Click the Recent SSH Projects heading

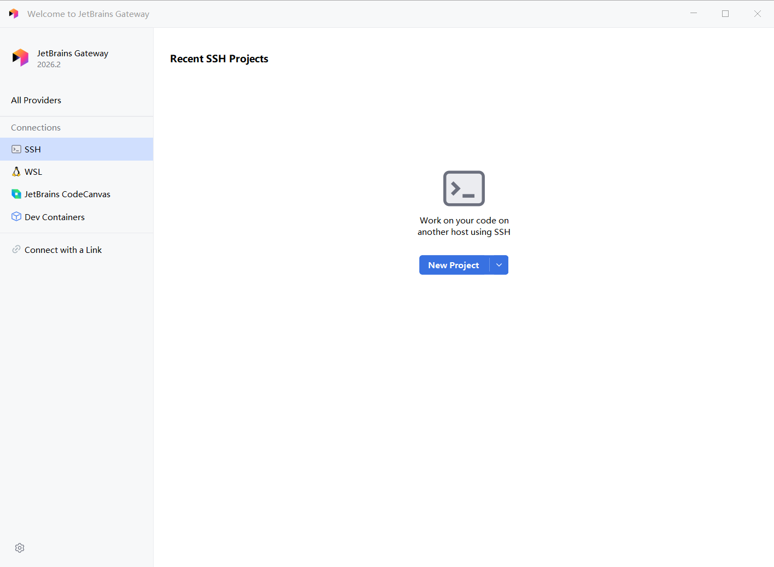pos(219,58)
